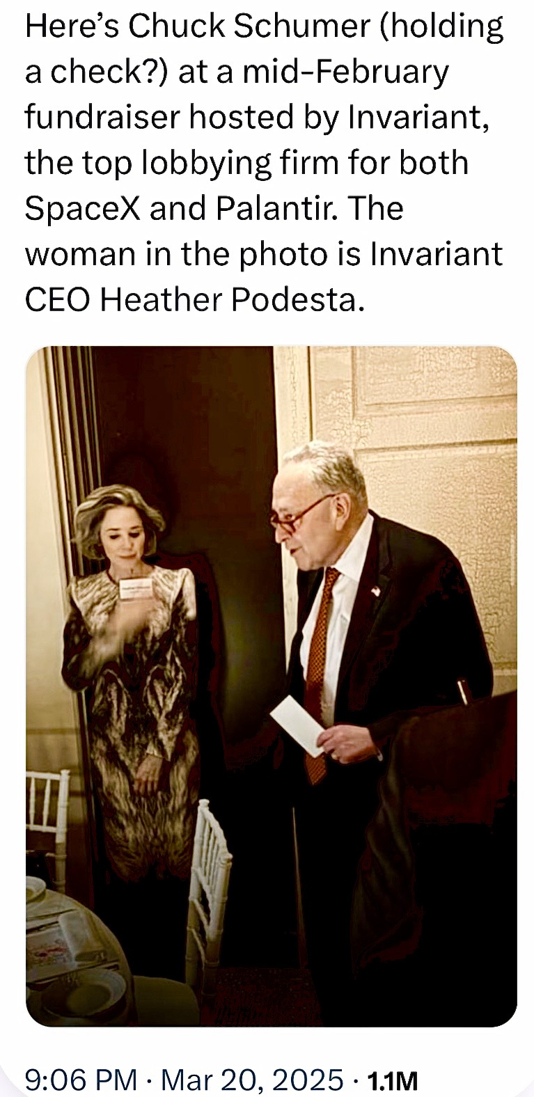This screenshot has width=534, height=1097.
Task: Click the small card the woman holds
Action: tap(136, 587)
